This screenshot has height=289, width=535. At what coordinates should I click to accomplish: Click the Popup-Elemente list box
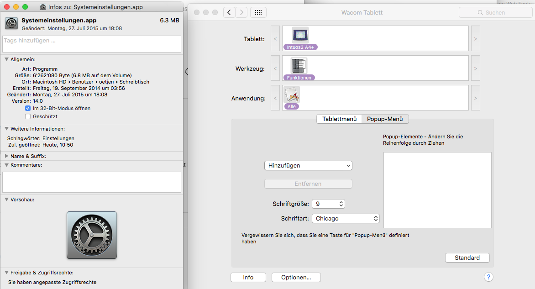pos(437,190)
